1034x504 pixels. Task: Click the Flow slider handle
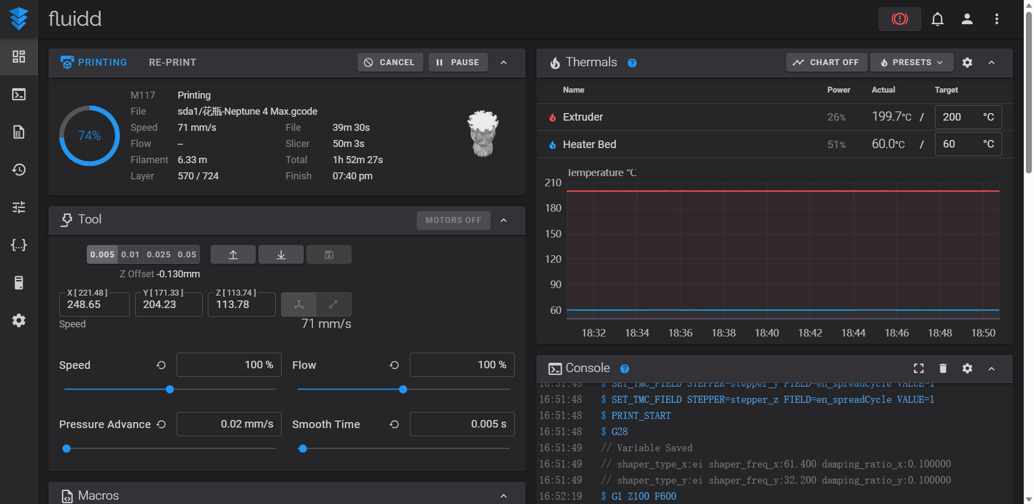click(x=403, y=389)
